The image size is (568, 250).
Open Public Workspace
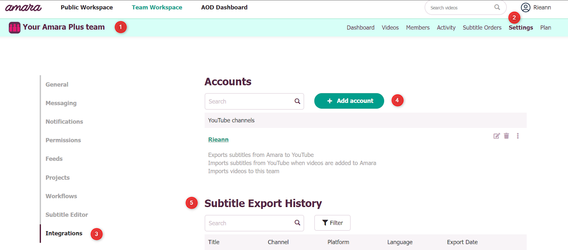tap(87, 7)
